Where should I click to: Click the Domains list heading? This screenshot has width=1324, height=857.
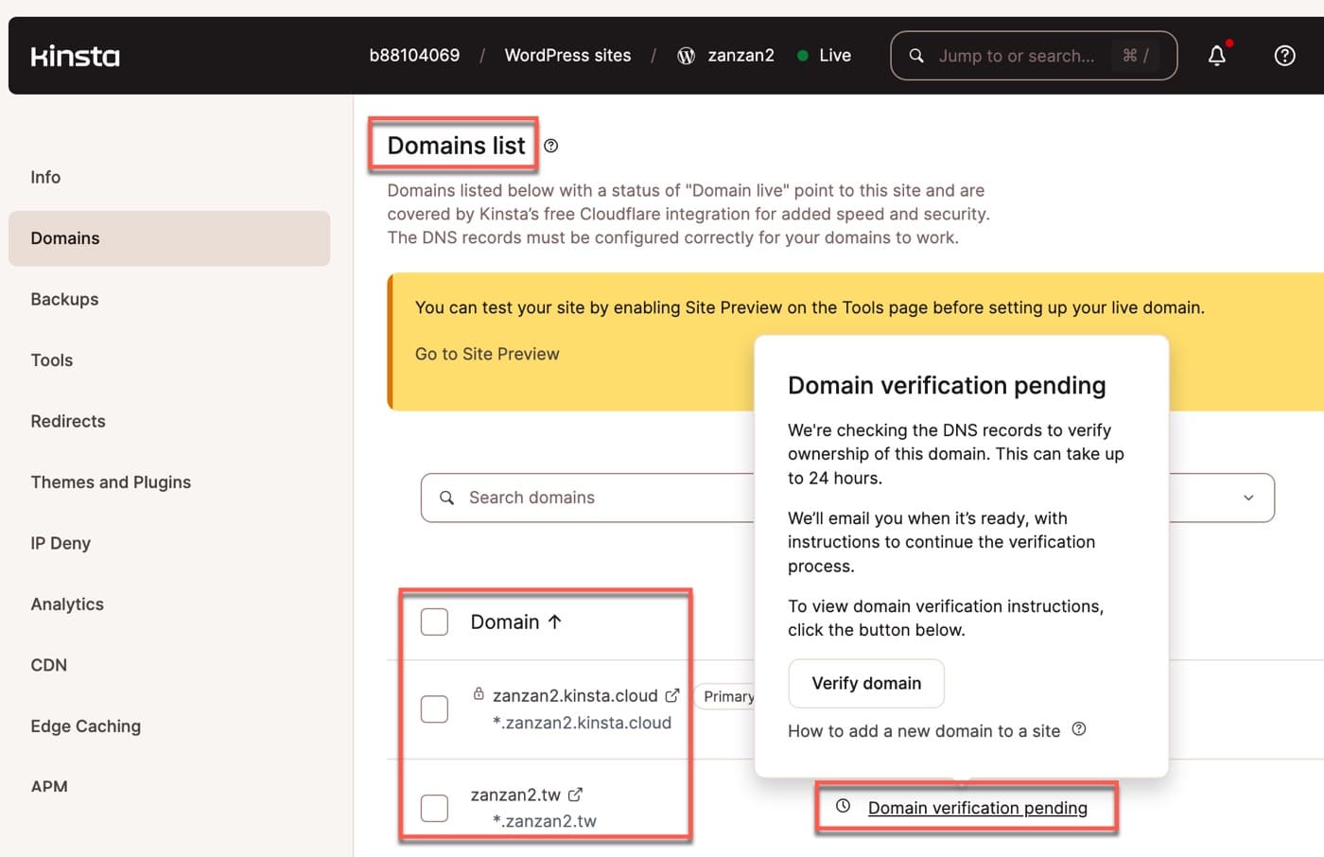click(456, 146)
